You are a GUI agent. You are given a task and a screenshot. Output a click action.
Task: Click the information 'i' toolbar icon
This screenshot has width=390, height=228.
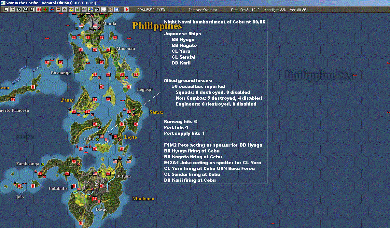pyautogui.click(x=32, y=9)
